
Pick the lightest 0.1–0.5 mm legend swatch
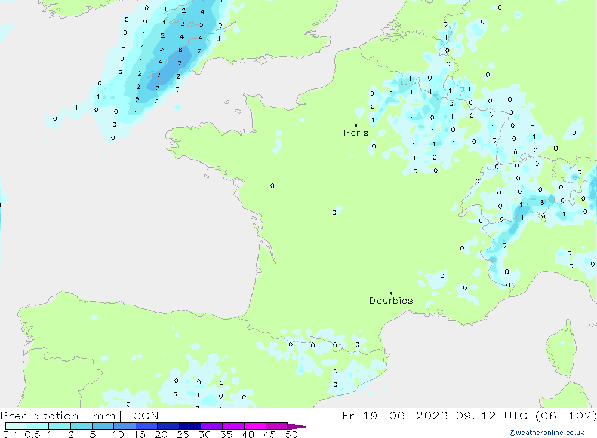click(x=16, y=426)
